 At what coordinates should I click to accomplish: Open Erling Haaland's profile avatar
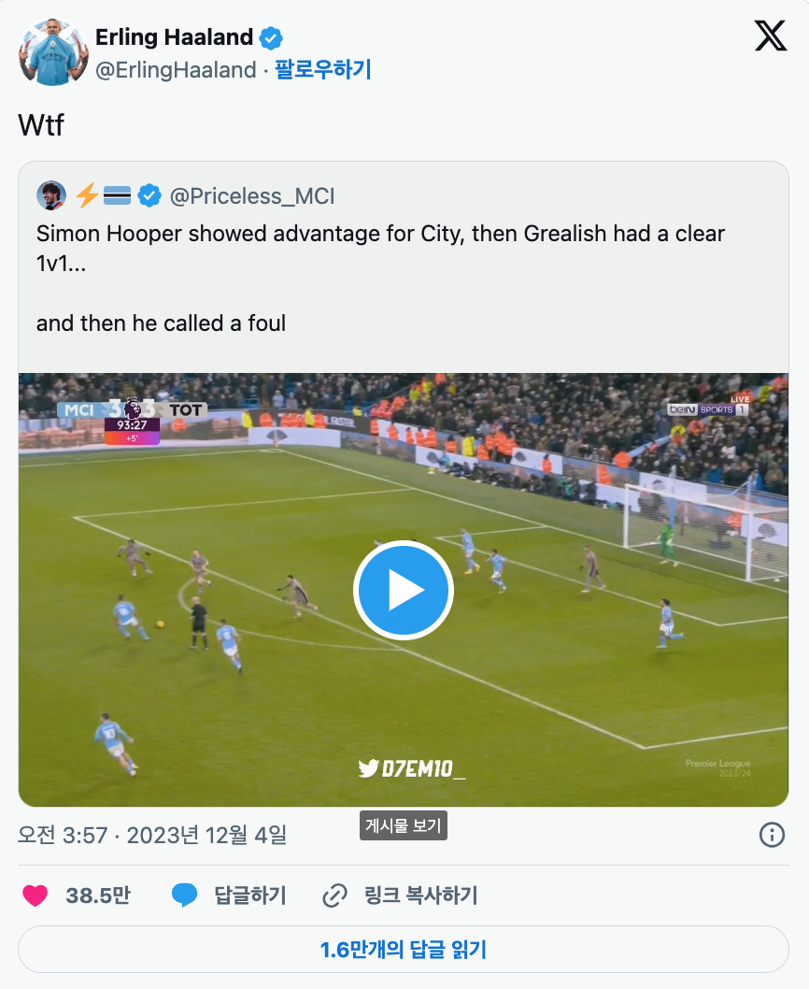point(53,52)
